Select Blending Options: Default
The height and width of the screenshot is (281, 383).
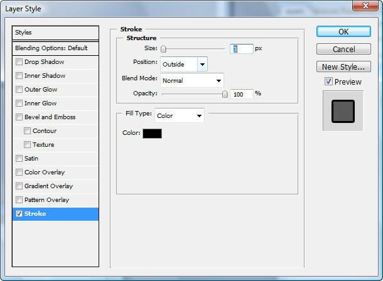pos(55,48)
